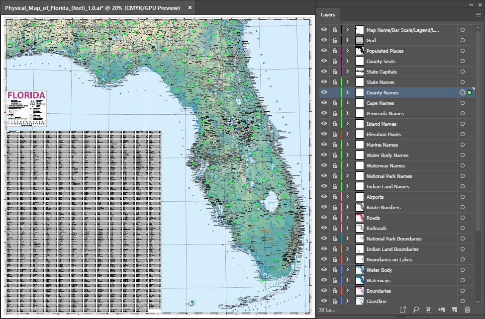Click the Locate Object magnifier icon
This screenshot has height=319, width=485.
(416, 309)
